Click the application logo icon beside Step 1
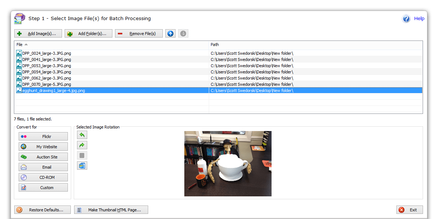 coord(19,19)
